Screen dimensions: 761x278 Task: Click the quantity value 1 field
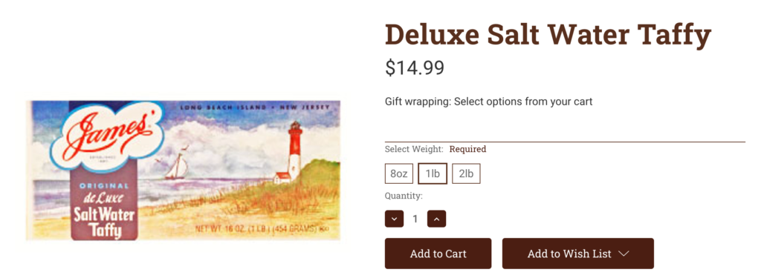[415, 219]
